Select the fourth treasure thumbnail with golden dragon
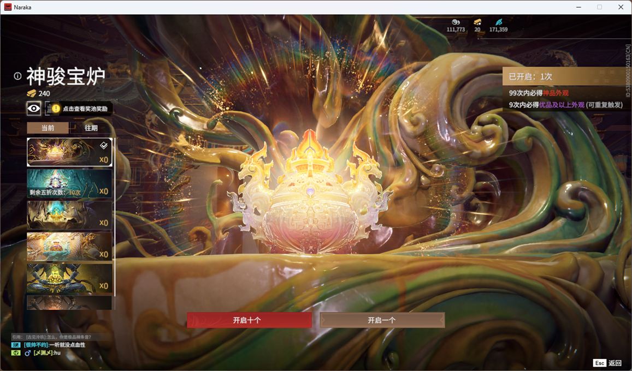632x371 pixels. point(69,247)
